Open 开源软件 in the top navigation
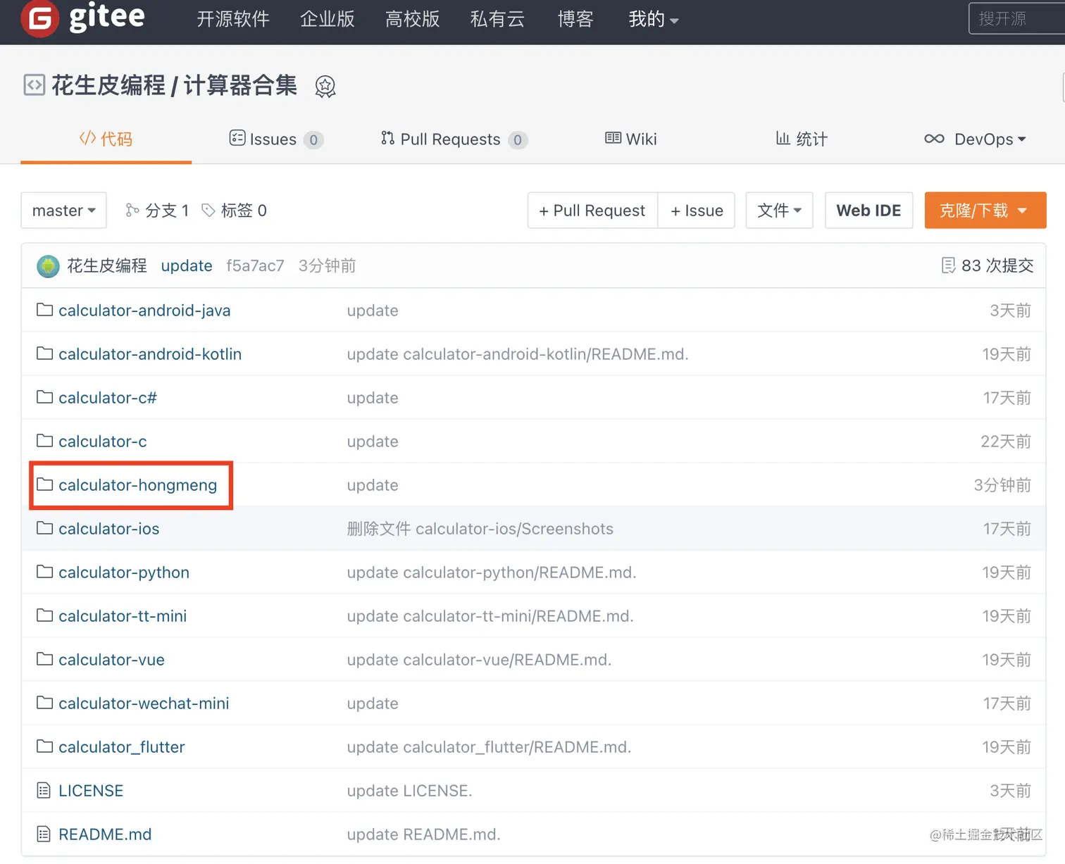Image resolution: width=1065 pixels, height=864 pixels. [233, 19]
